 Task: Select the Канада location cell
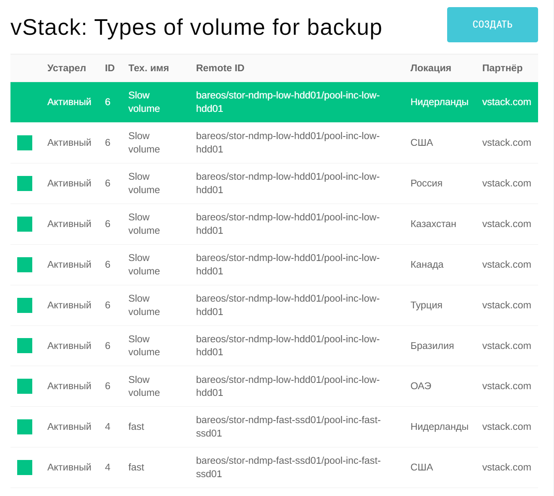point(427,265)
